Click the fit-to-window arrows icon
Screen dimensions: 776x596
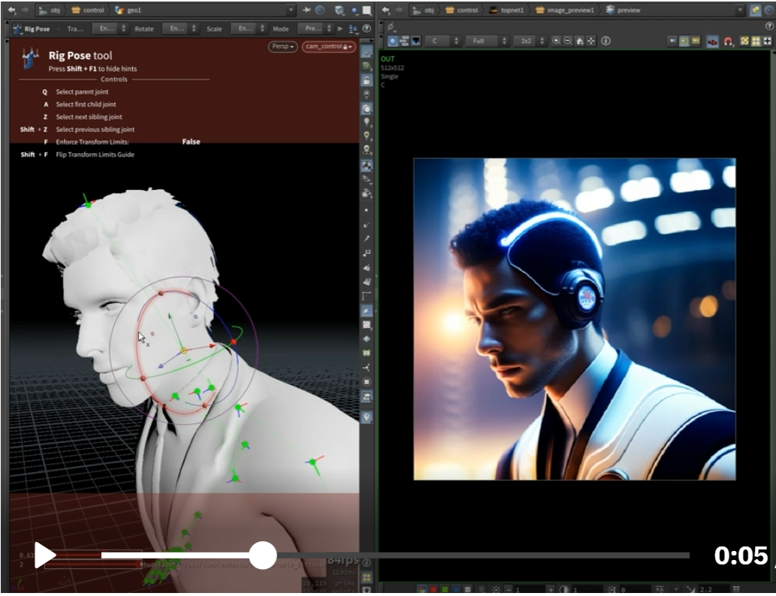591,41
